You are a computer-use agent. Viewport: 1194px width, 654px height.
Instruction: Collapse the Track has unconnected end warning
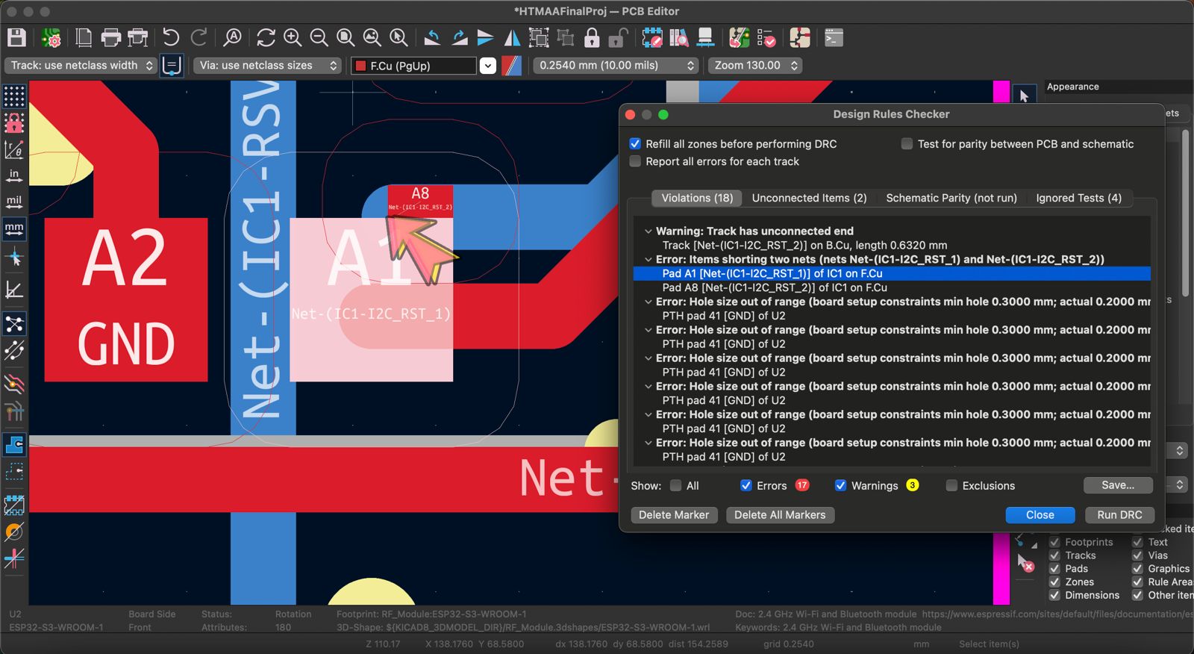648,231
